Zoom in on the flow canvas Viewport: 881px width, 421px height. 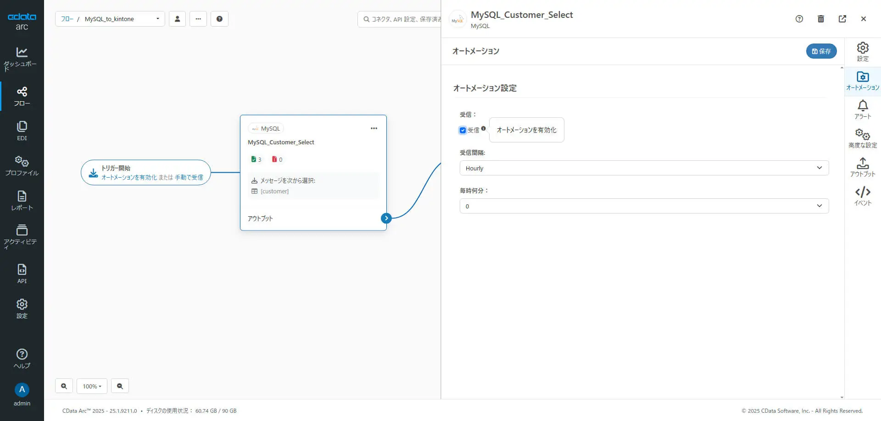tap(64, 386)
